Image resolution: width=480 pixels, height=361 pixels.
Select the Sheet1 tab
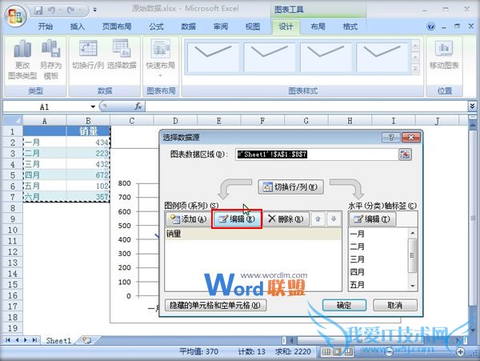click(58, 340)
